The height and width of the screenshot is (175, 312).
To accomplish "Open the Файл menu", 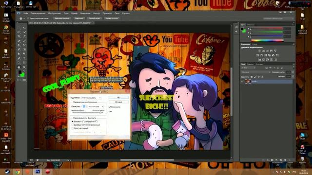I will [x=26, y=13].
